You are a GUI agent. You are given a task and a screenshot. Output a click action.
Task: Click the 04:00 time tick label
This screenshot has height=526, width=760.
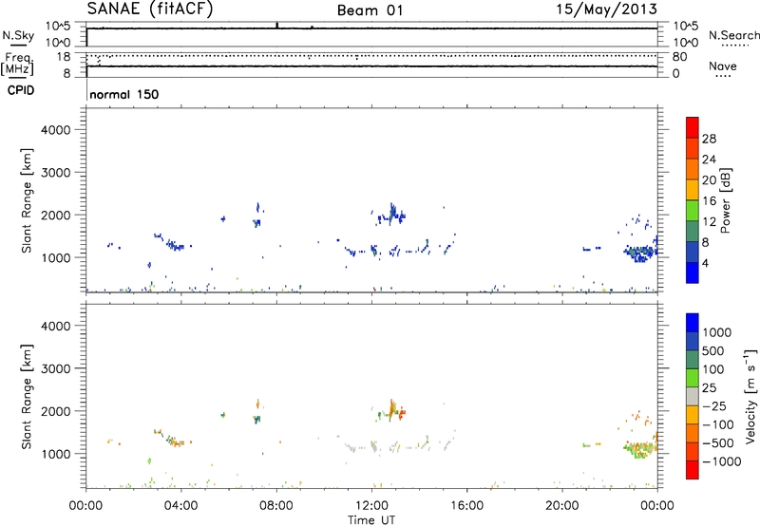click(x=180, y=506)
